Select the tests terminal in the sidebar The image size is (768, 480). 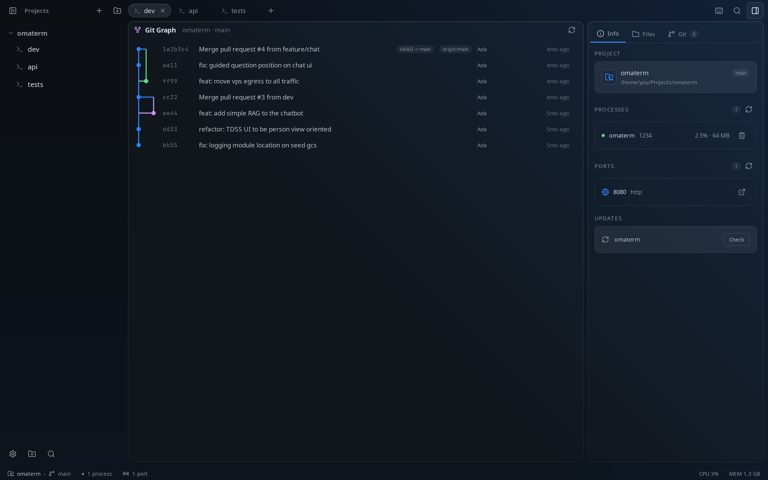[63, 85]
